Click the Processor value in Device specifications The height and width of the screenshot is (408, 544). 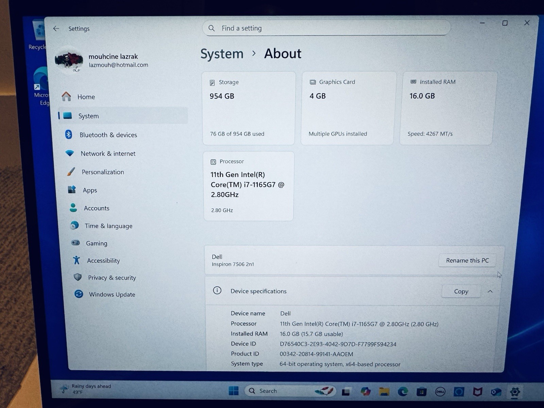point(359,324)
